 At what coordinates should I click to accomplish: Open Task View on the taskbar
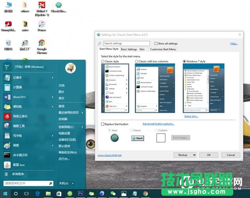27,194
